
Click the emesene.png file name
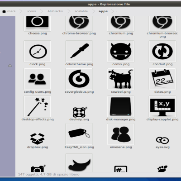coord(121,147)
